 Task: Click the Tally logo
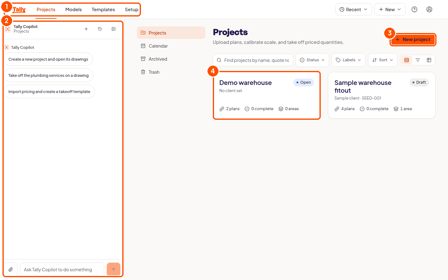[19, 9]
